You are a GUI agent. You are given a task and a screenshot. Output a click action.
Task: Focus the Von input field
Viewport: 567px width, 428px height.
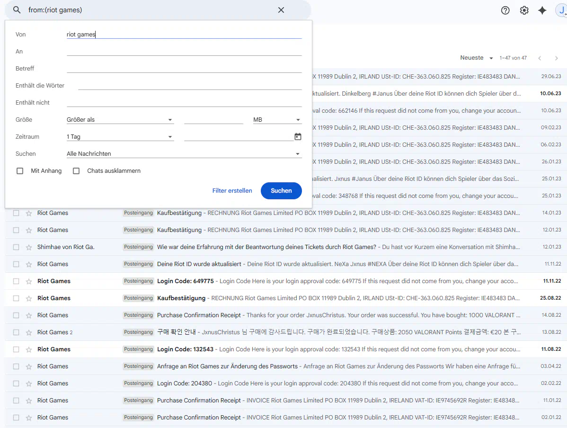point(184,35)
